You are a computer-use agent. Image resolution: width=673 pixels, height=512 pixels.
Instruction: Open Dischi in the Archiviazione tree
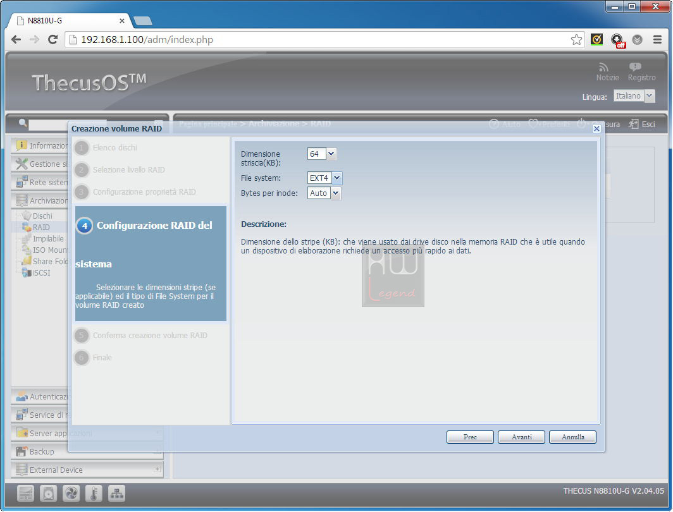(42, 216)
